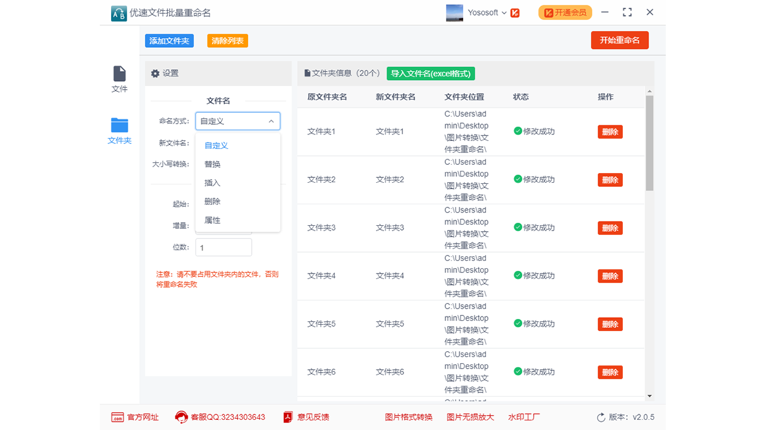Delete the 文件夹3 entry with its 删除 button
Screen dimensions: 765x430
click(610, 228)
